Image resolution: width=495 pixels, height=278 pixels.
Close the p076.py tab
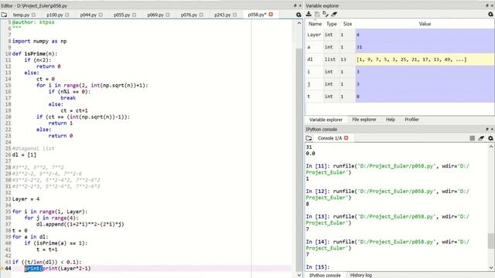coord(201,15)
